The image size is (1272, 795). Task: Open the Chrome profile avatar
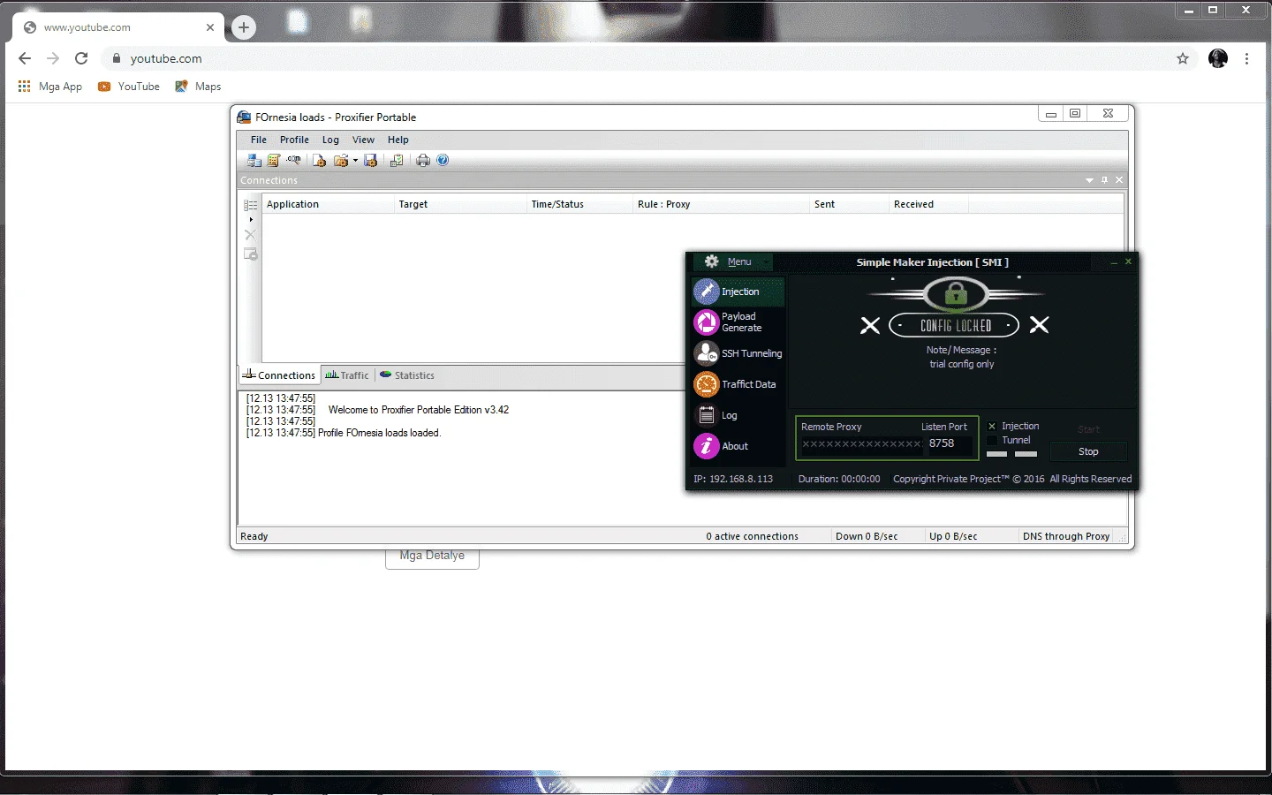[1218, 58]
